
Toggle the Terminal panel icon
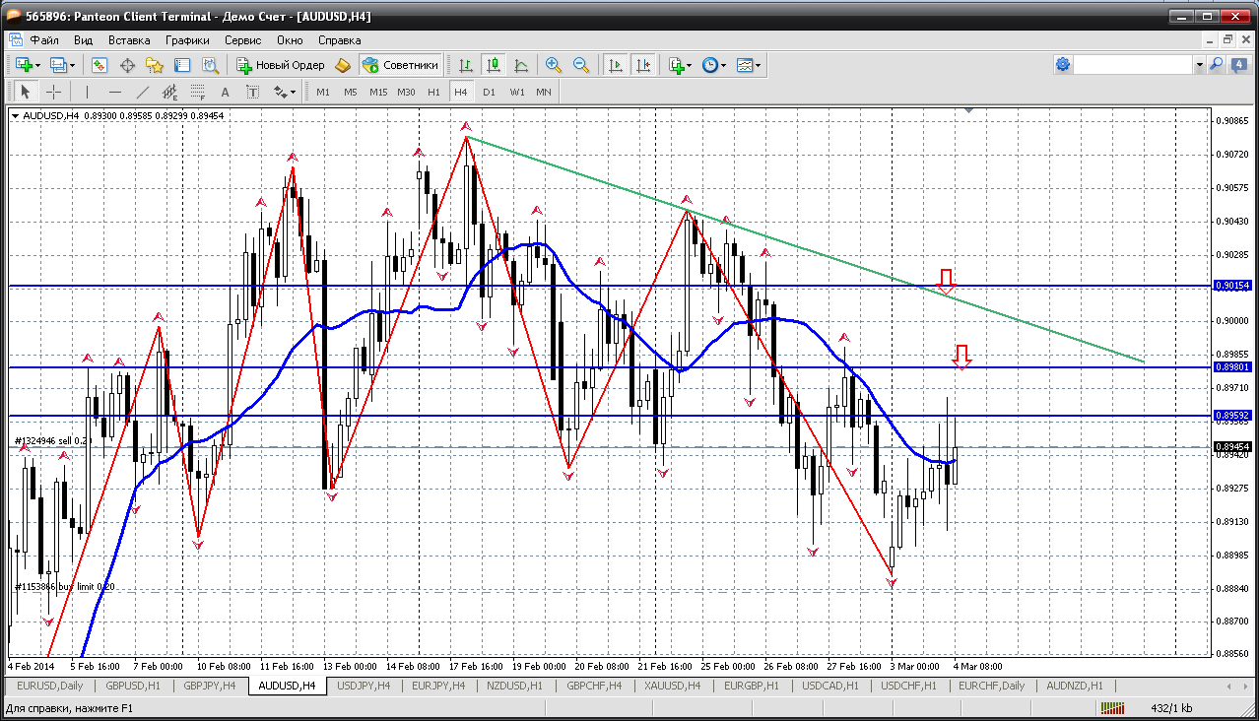182,65
